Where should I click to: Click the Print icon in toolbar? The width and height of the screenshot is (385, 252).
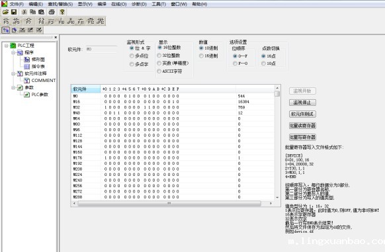[x=52, y=12]
